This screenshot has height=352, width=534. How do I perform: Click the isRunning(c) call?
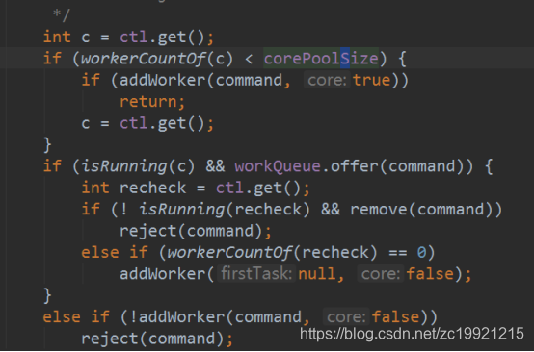click(138, 166)
